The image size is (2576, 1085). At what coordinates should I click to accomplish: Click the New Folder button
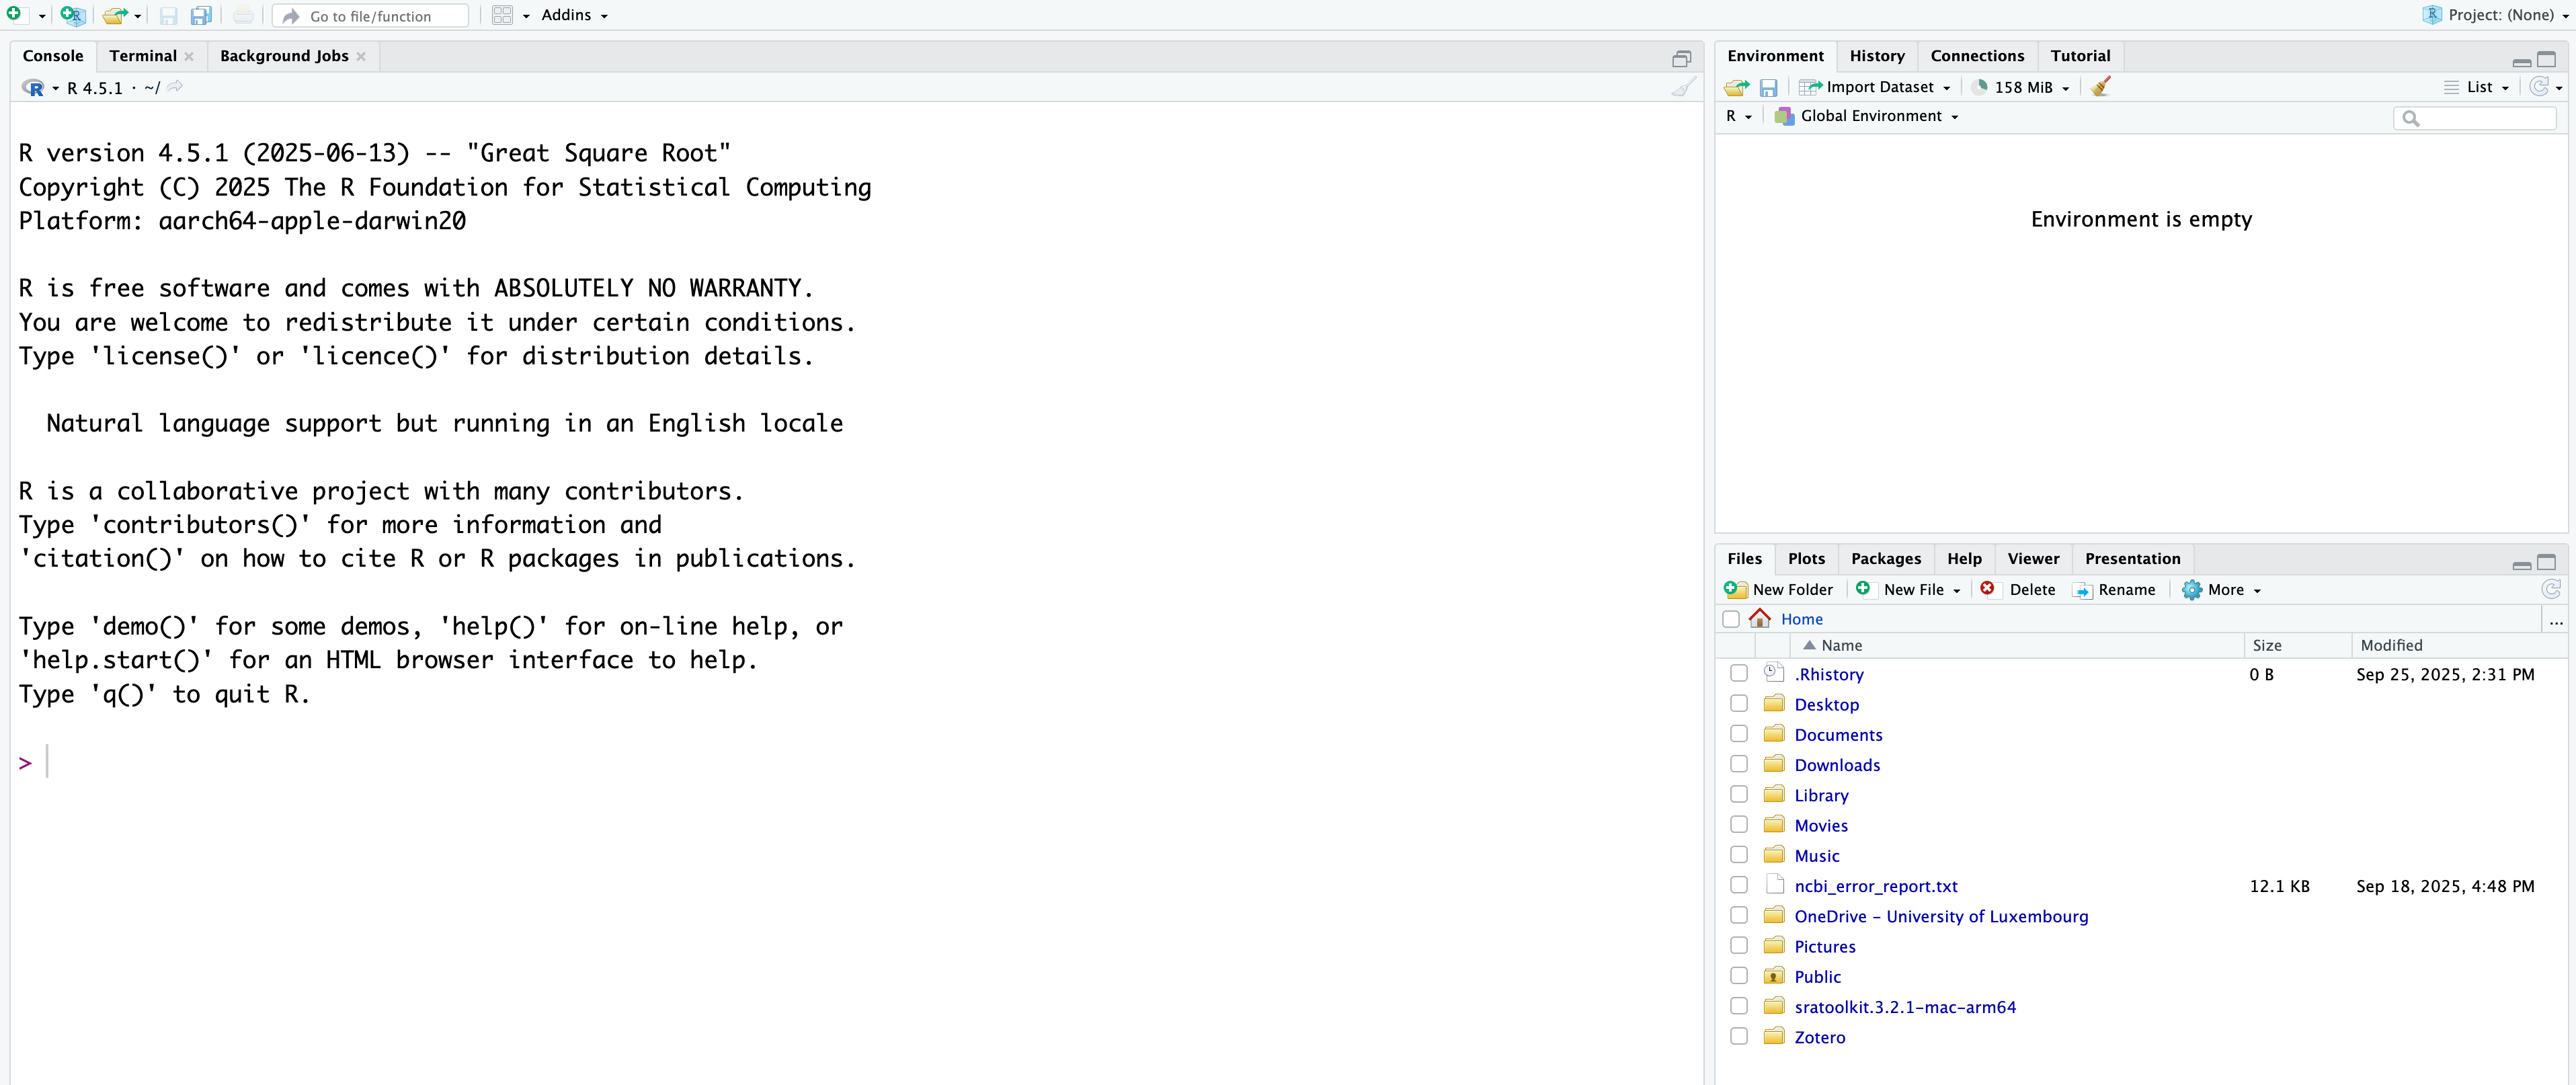click(1780, 590)
